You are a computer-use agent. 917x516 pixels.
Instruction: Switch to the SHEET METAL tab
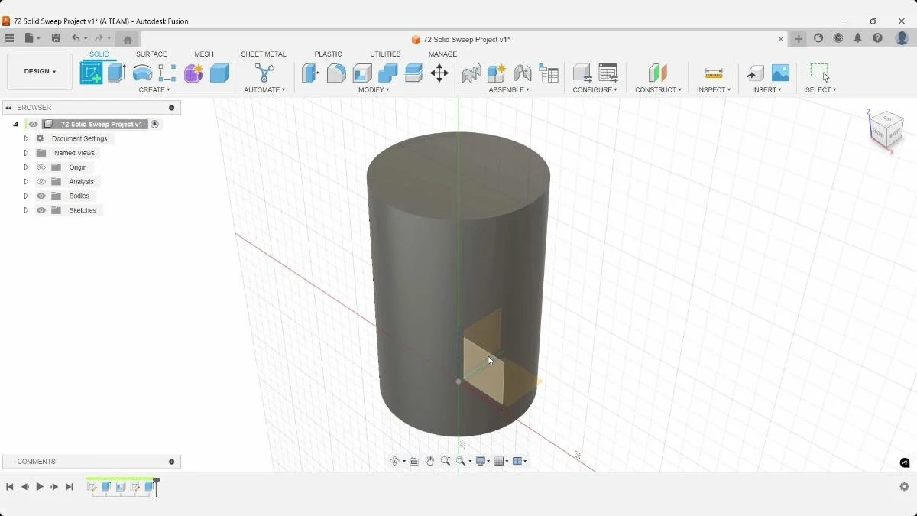tap(264, 54)
